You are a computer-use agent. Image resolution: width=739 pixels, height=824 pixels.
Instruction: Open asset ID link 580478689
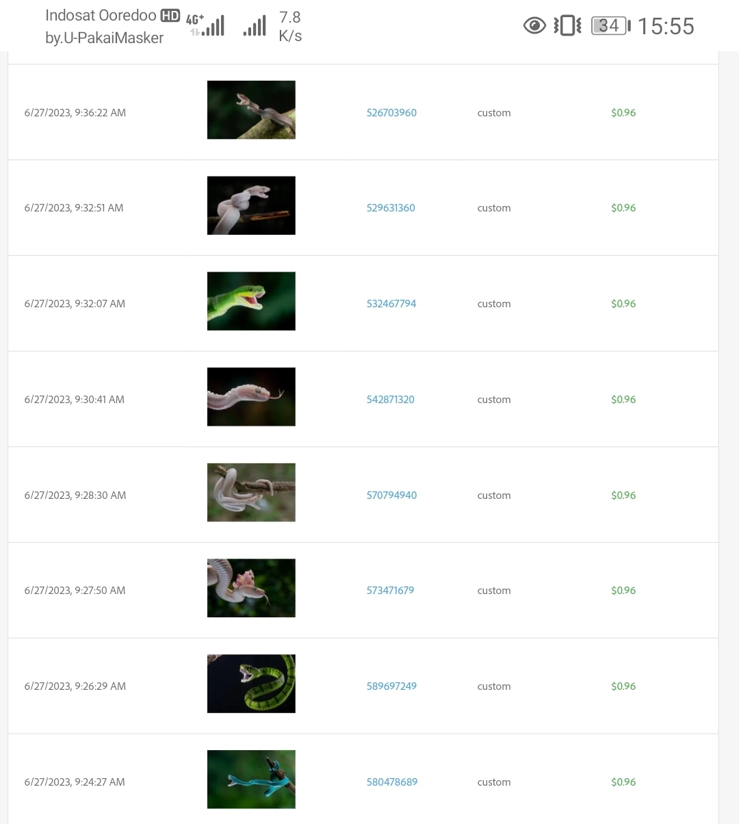(392, 782)
